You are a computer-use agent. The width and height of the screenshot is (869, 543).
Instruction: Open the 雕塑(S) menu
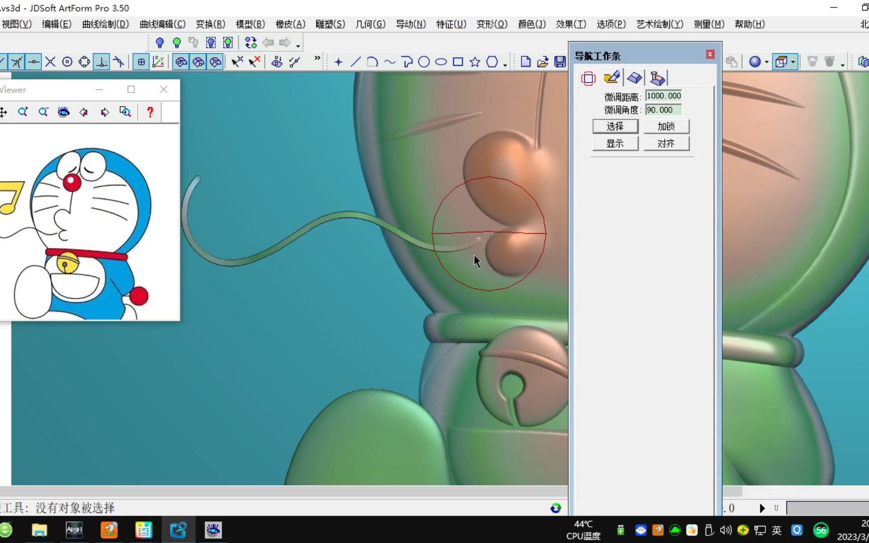330,24
